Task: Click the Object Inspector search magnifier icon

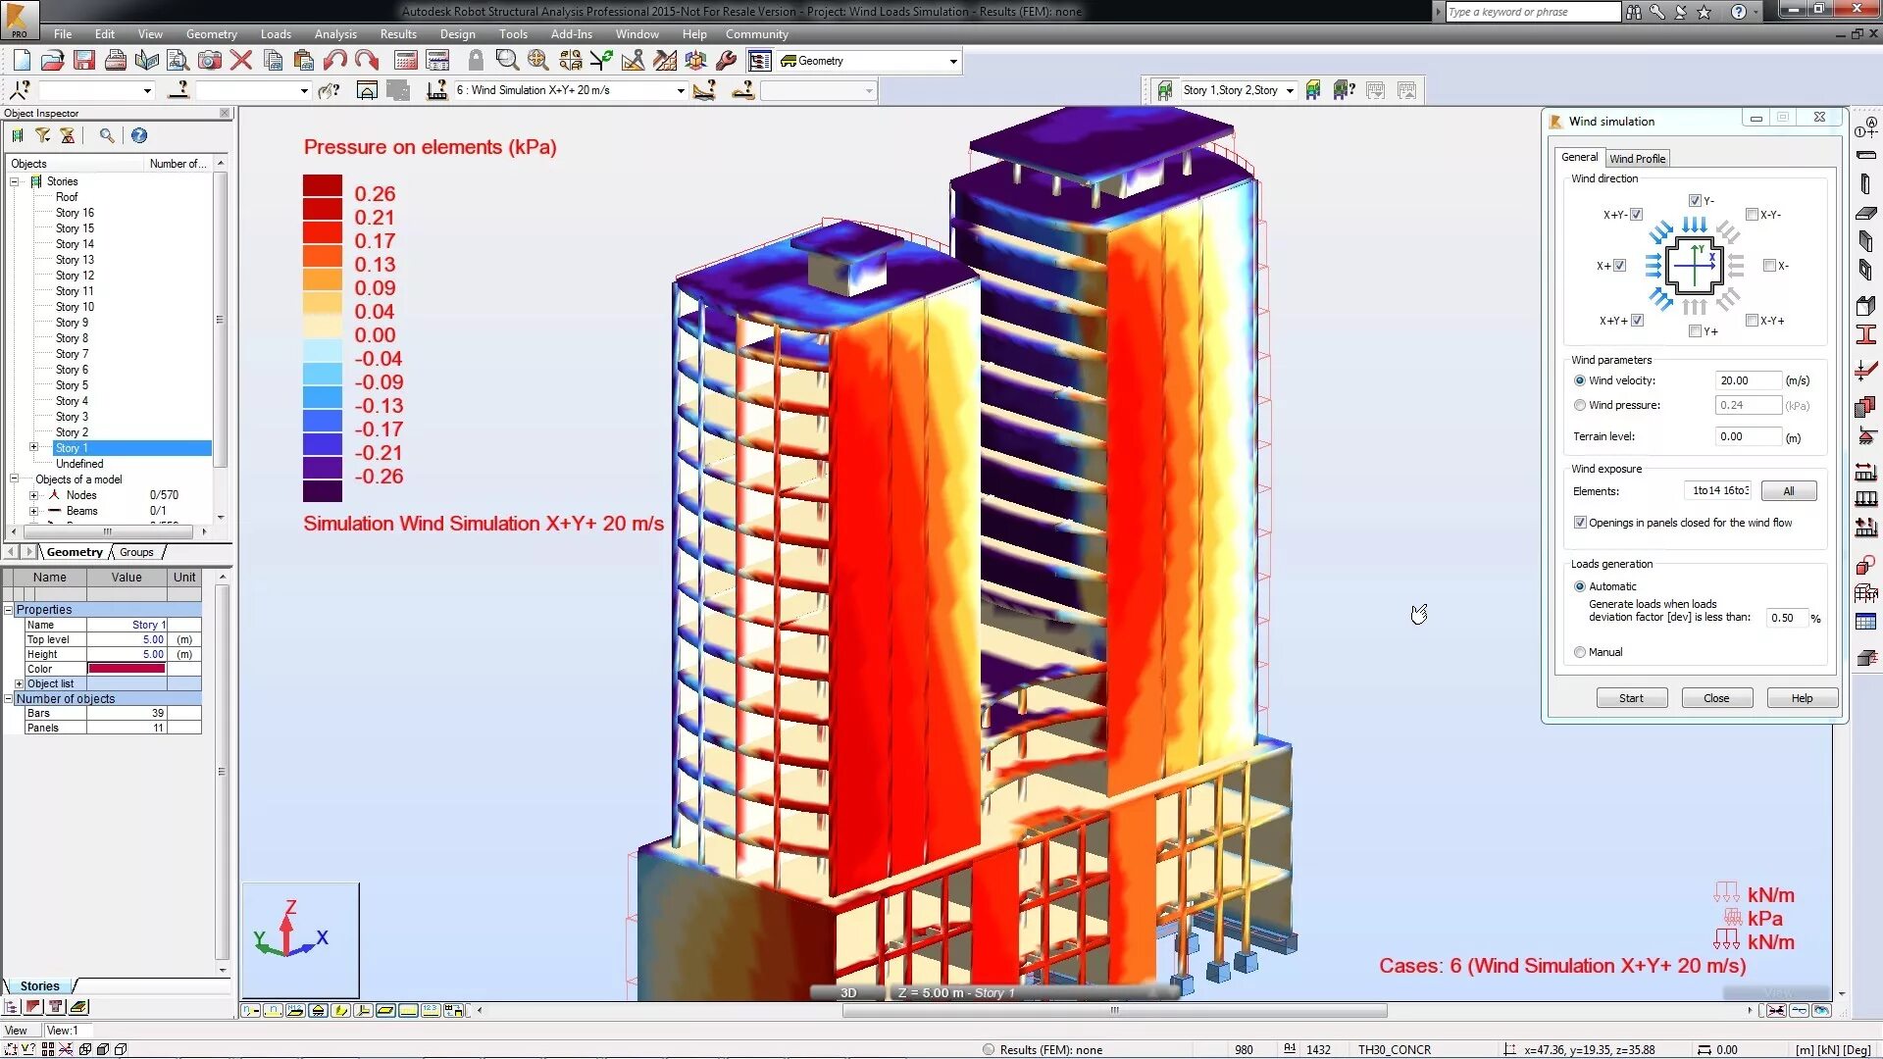Action: tap(108, 135)
